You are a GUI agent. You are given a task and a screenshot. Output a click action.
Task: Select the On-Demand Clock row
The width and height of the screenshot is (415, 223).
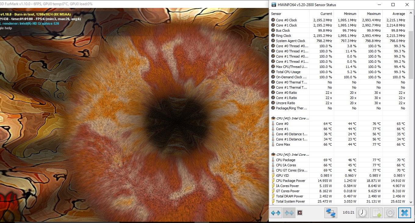[x=338, y=77]
